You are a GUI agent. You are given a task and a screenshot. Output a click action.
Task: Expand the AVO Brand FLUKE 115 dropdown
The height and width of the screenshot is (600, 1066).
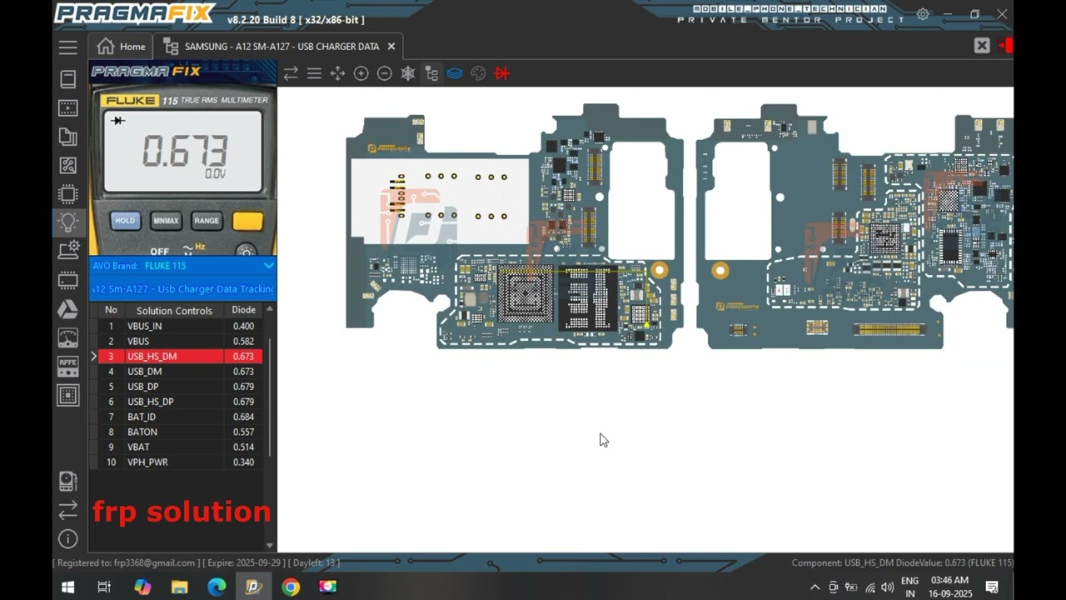[x=268, y=266]
